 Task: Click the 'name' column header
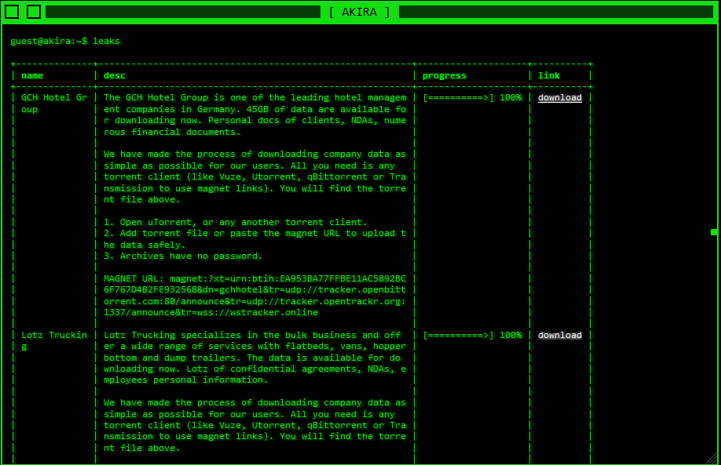[32, 75]
